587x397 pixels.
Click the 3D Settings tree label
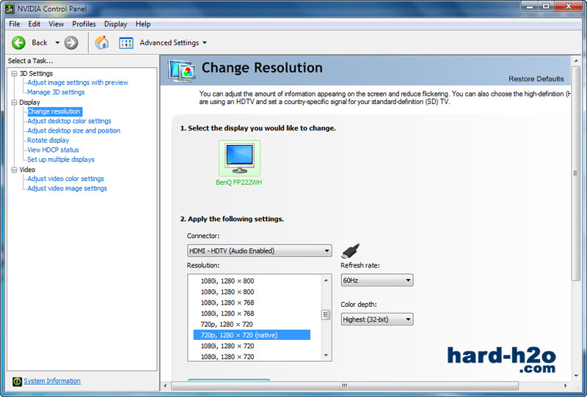pyautogui.click(x=36, y=74)
